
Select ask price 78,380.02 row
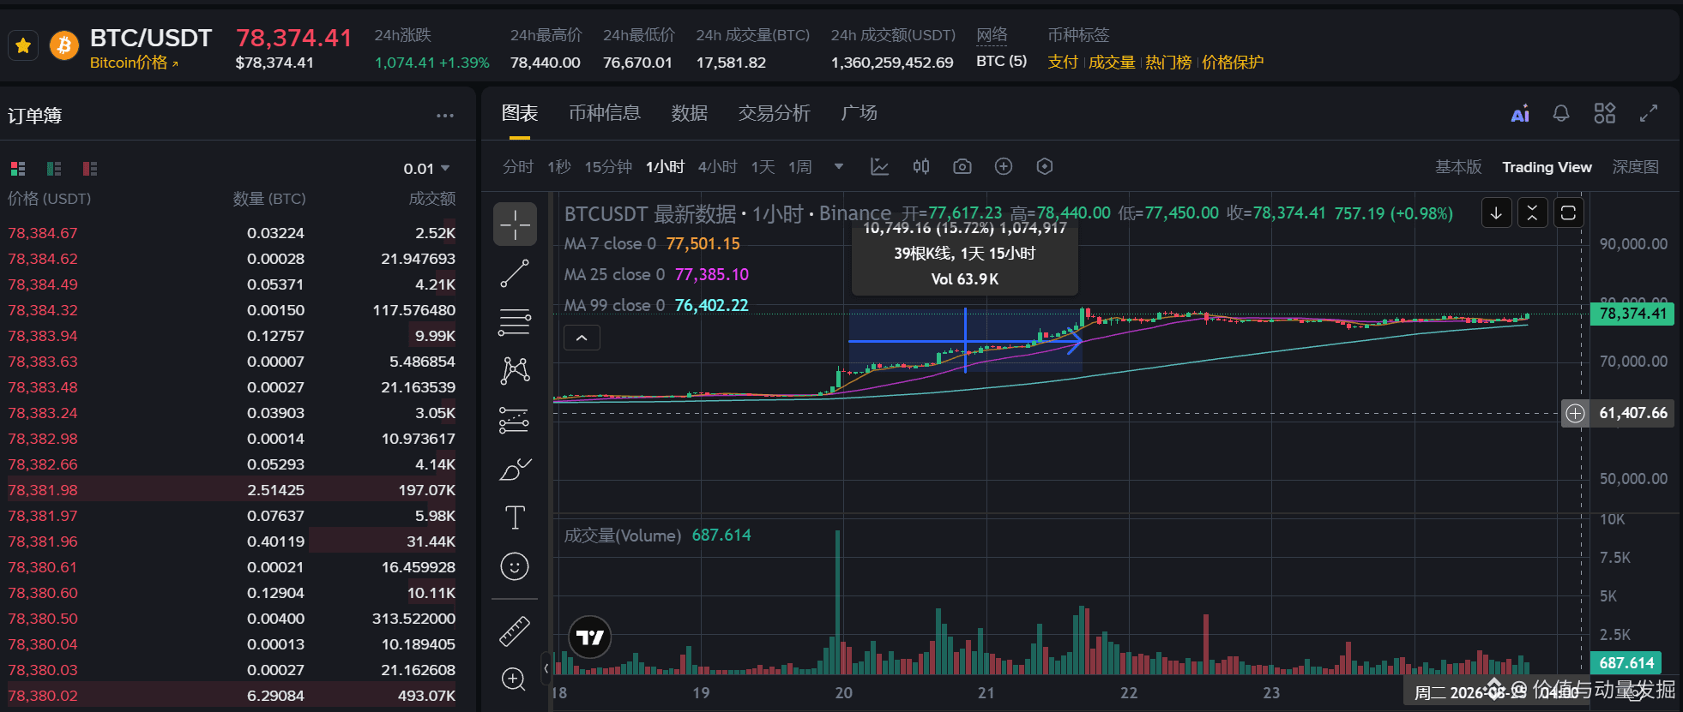[x=232, y=696]
